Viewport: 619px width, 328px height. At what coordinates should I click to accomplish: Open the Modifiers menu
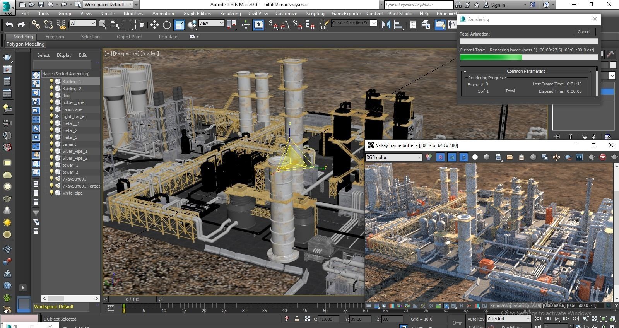click(133, 13)
